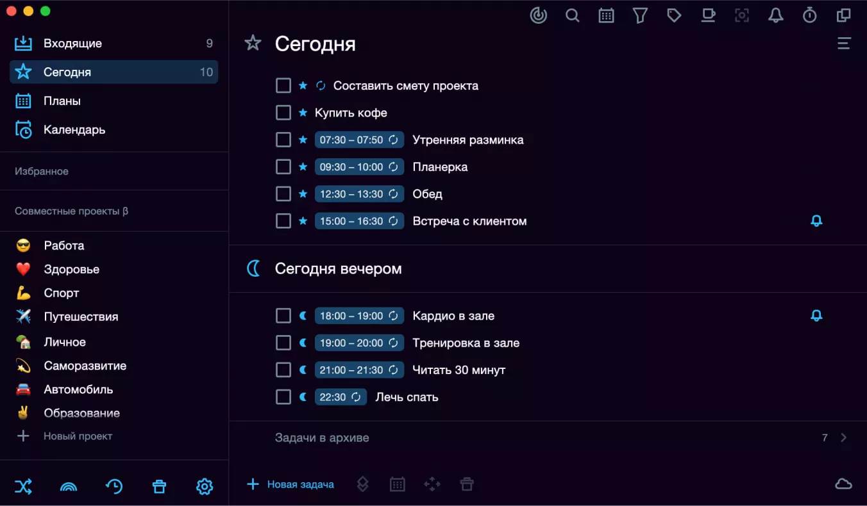Click the rainbow icon in sidebar bottom bar
Image resolution: width=867 pixels, height=506 pixels.
click(x=68, y=487)
